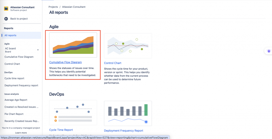This screenshot has height=139, width=272.
Task: Click the Cycle Time Report thumbnail image
Action: pyautogui.click(x=73, y=113)
